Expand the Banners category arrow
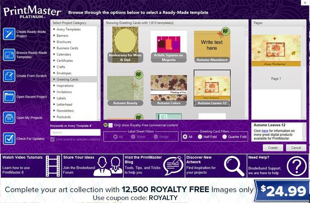The height and width of the screenshot is (203, 310). coord(54,36)
